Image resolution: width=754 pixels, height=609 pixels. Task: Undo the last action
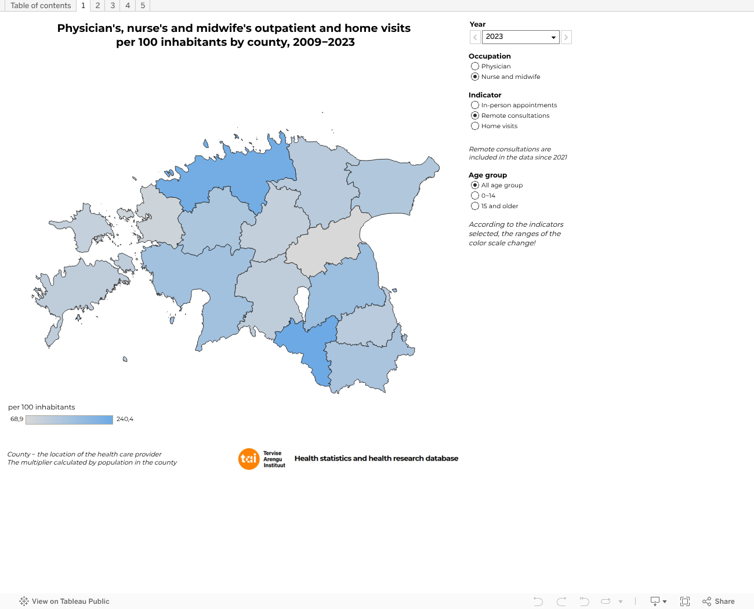tap(538, 601)
